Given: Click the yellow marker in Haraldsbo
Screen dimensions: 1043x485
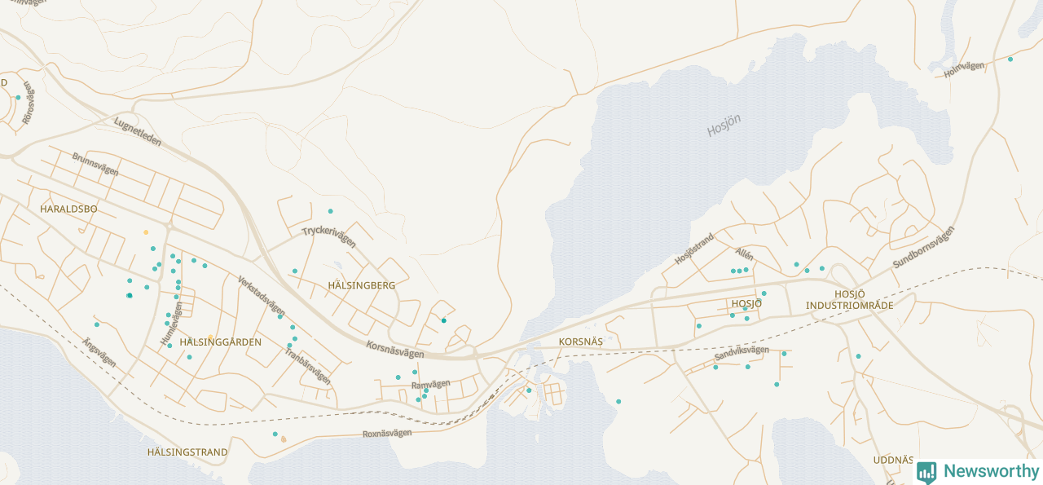Looking at the screenshot, I should coord(146,232).
